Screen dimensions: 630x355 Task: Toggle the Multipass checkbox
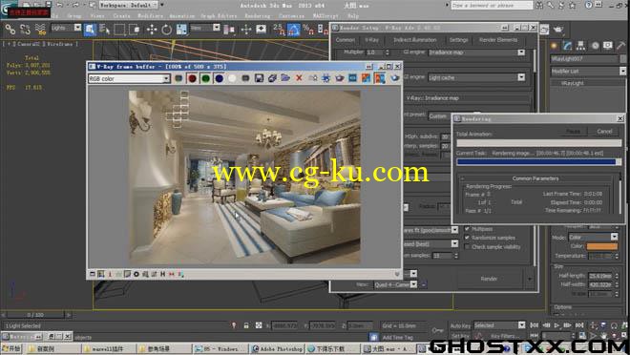467,228
